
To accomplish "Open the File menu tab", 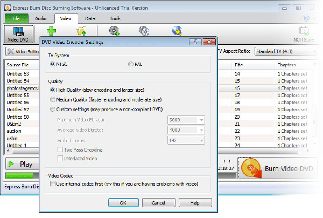I will 16,18.
